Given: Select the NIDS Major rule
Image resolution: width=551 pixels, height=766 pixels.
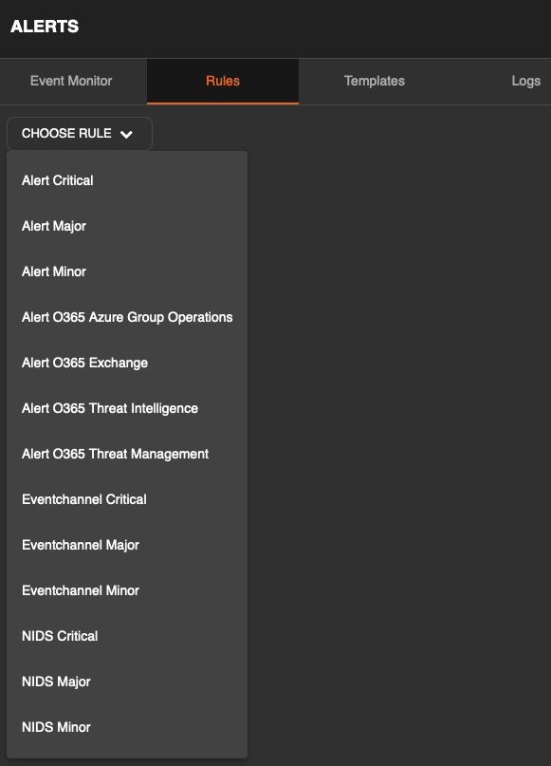Looking at the screenshot, I should [x=127, y=682].
